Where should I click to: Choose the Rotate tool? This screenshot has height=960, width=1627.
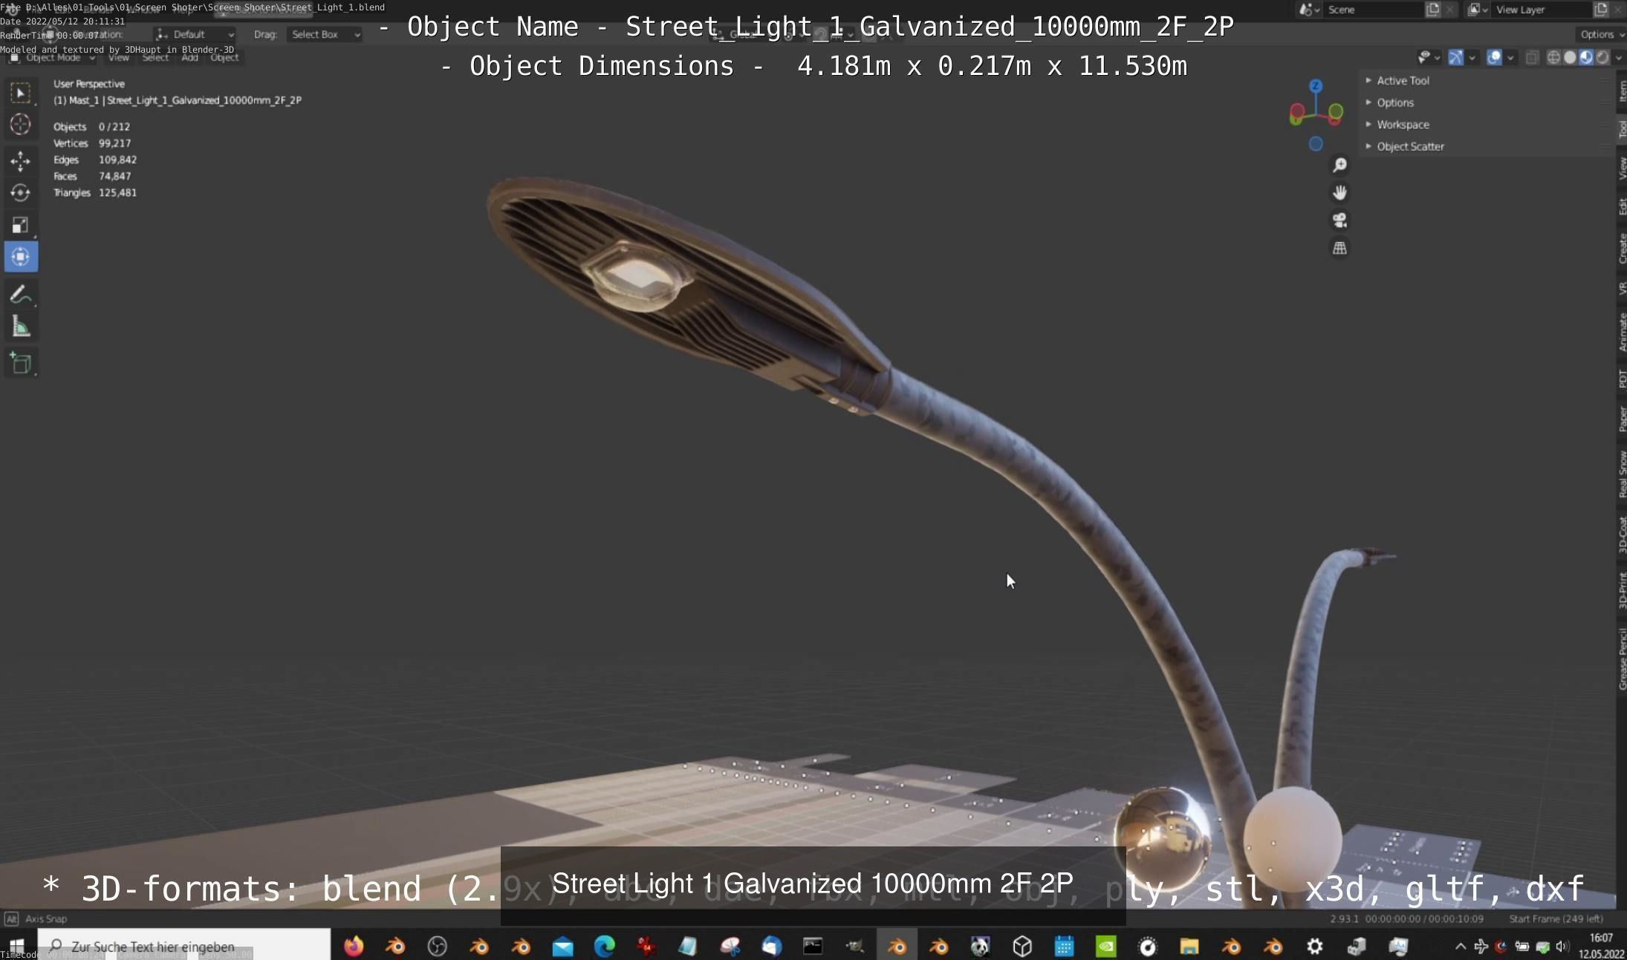point(21,193)
